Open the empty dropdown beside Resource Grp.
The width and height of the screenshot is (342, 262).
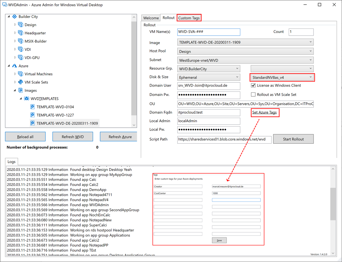(x=282, y=69)
